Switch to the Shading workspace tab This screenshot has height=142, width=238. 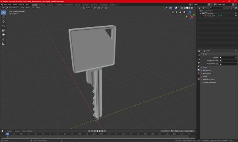click(77, 5)
